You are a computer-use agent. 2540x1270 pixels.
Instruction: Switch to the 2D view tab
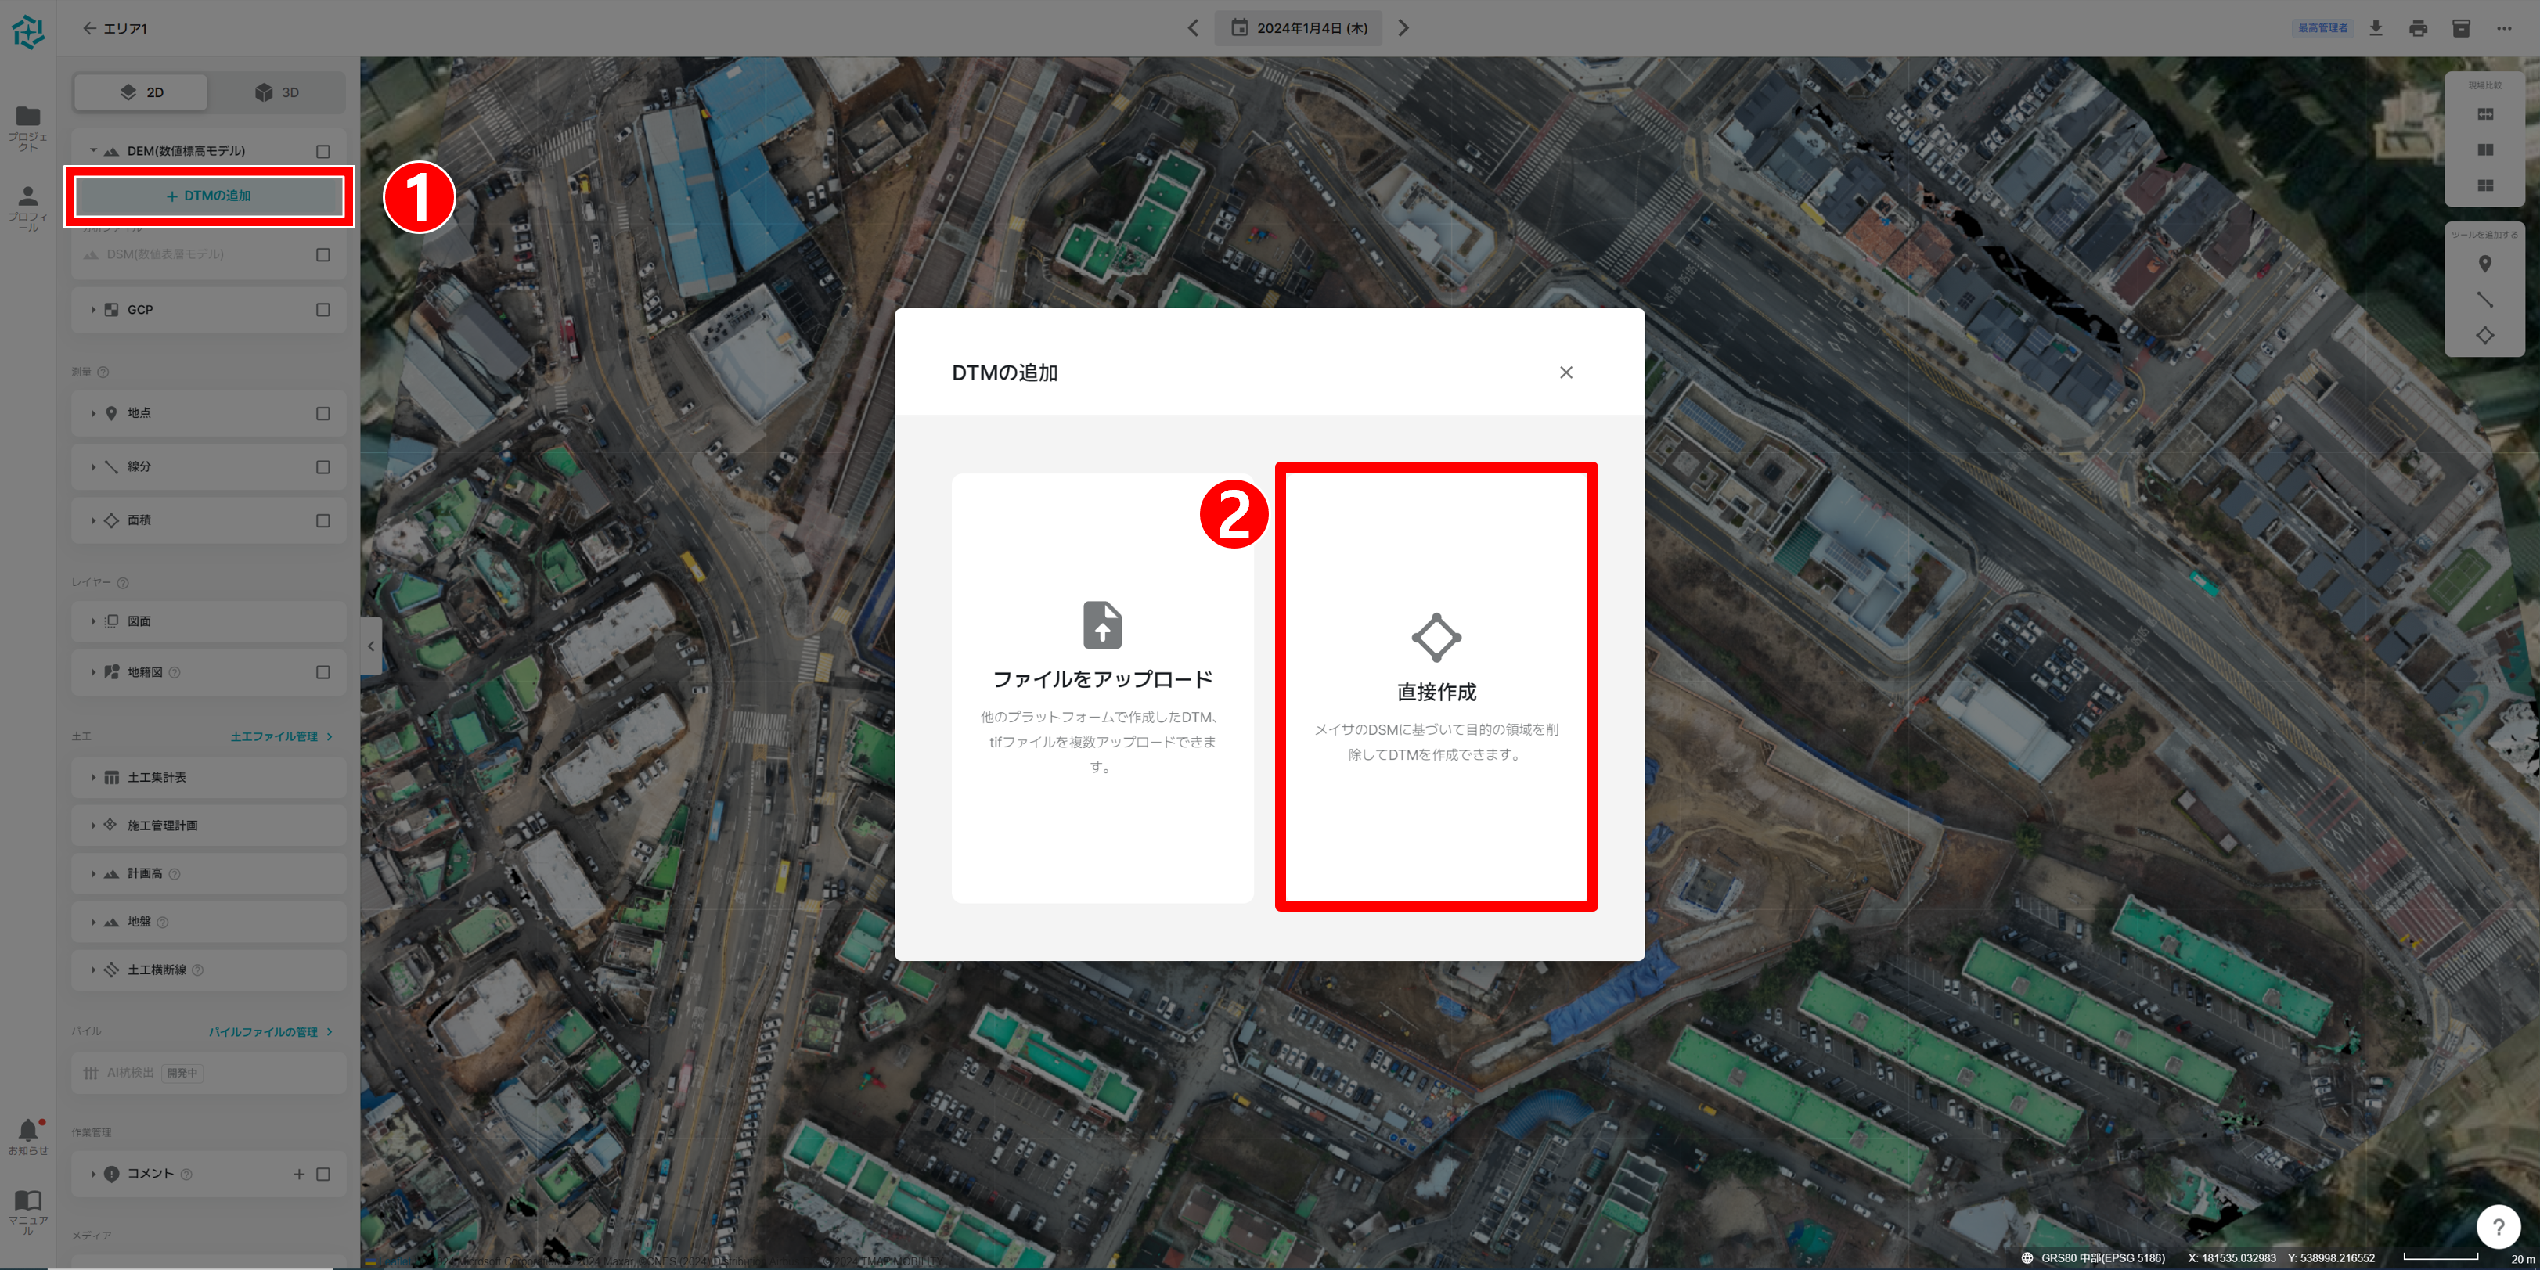point(141,92)
